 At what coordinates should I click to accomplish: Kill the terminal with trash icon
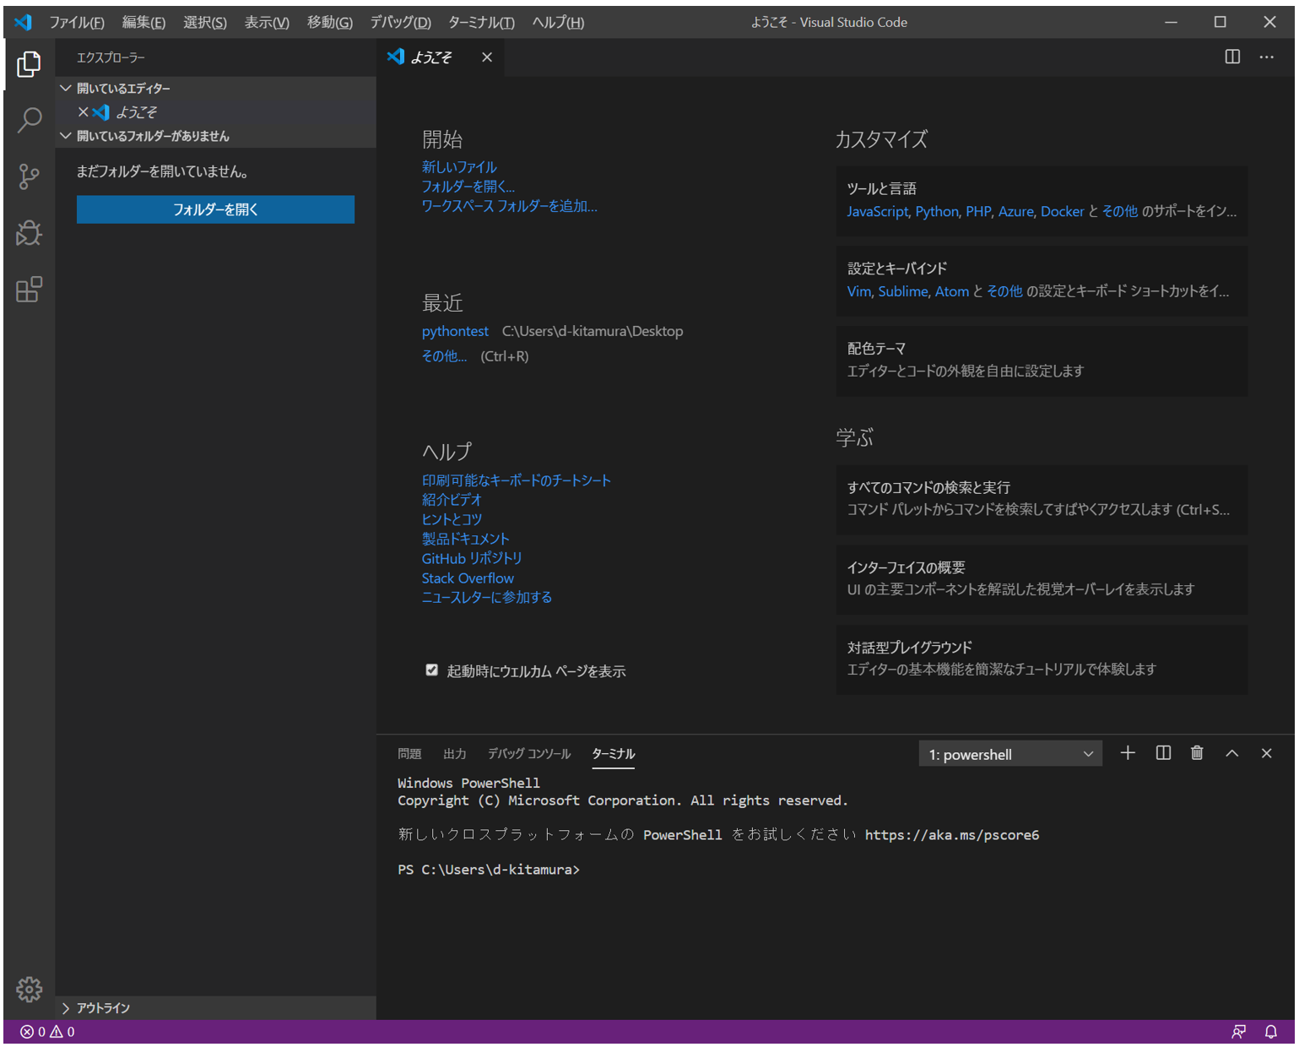pos(1197,753)
